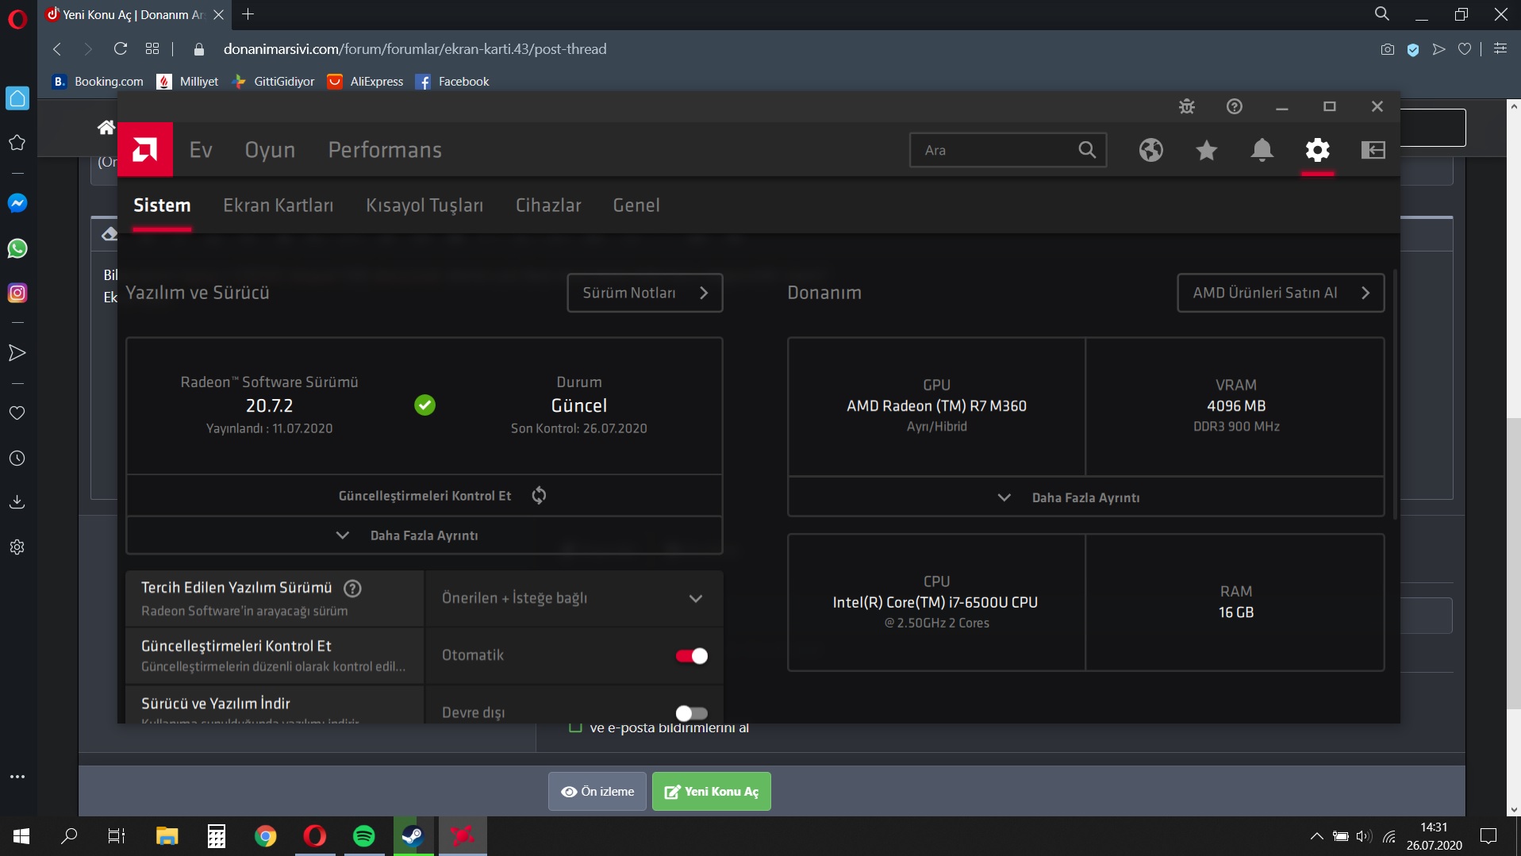This screenshot has height=856, width=1521.
Task: Switch to the Ekran Kartları tab
Action: [278, 205]
